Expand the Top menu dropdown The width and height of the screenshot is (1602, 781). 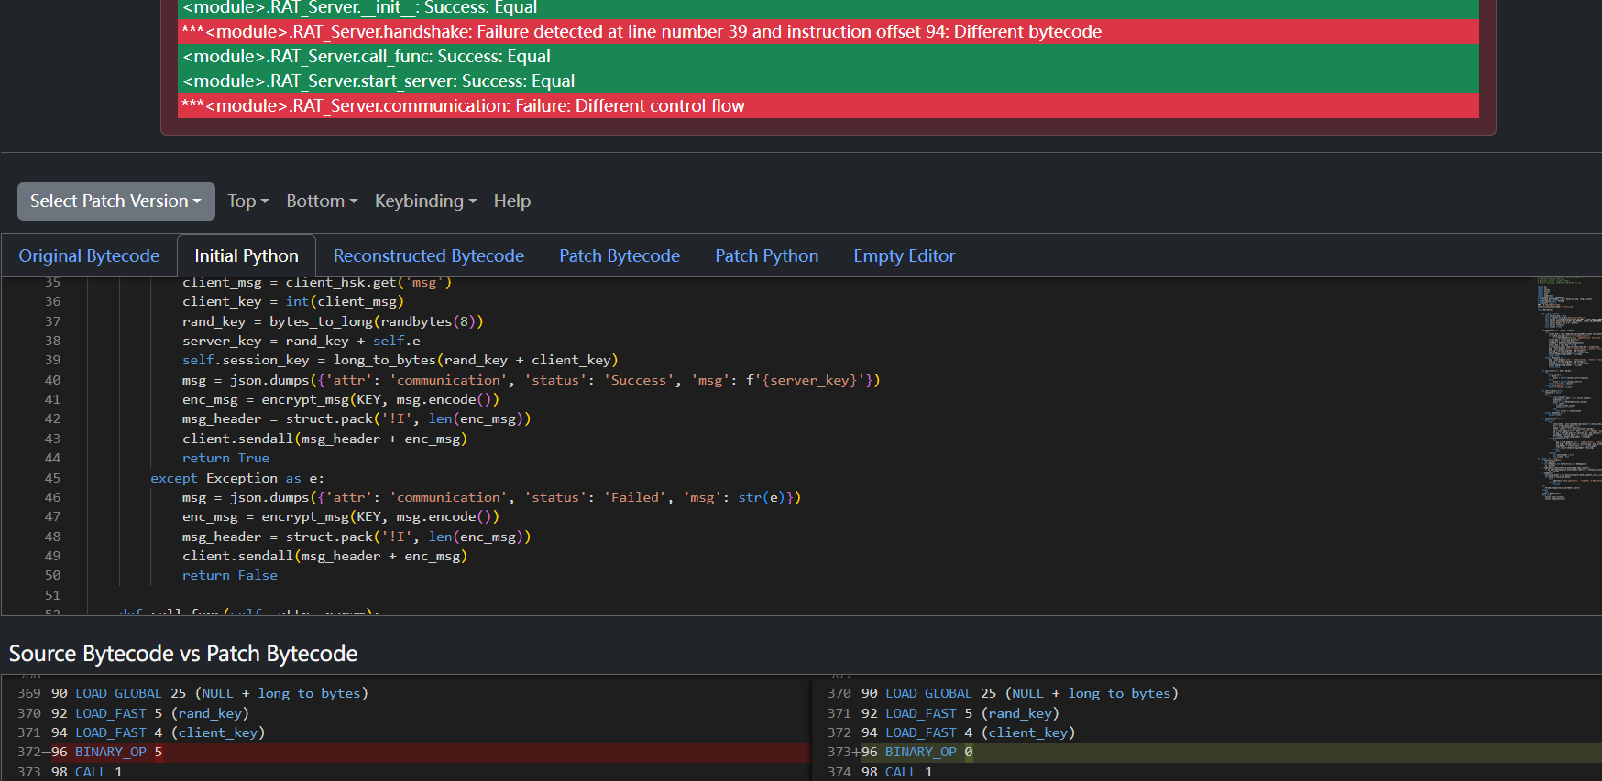pos(247,201)
